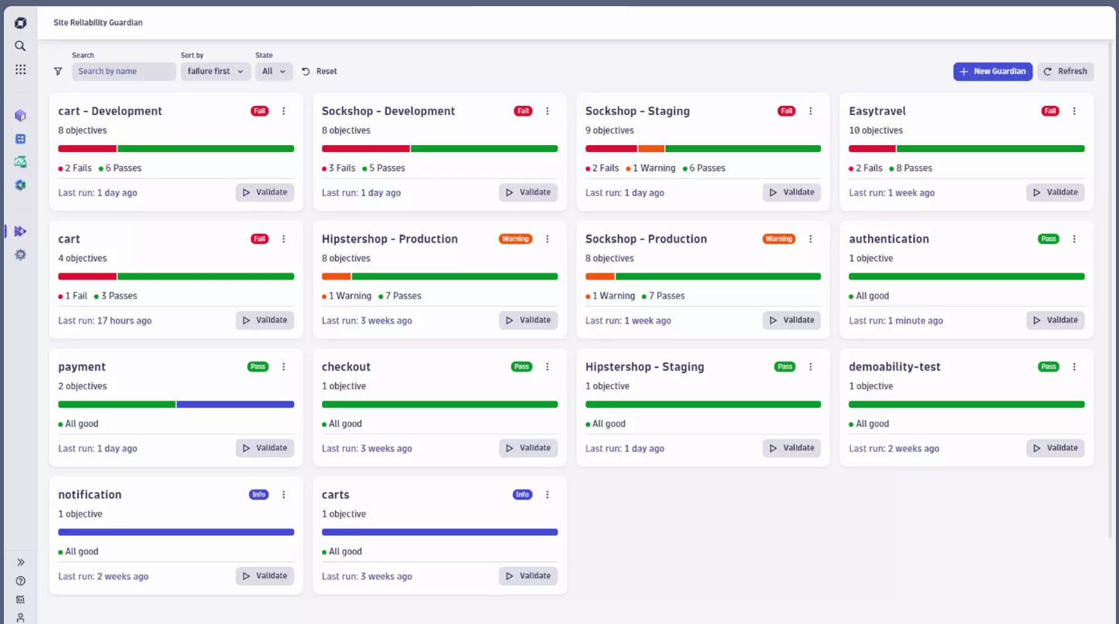The width and height of the screenshot is (1119, 624).
Task: Click the filter funnel icon
Action: coord(58,71)
